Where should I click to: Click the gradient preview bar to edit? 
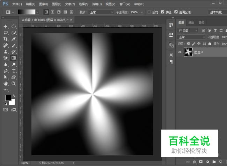click(x=27, y=12)
